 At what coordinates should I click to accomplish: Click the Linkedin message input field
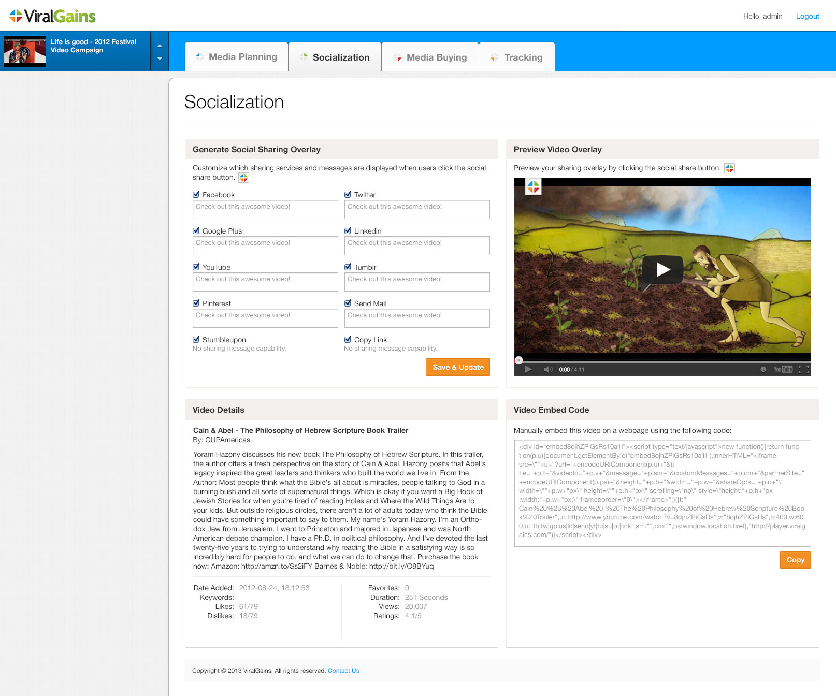click(x=417, y=246)
